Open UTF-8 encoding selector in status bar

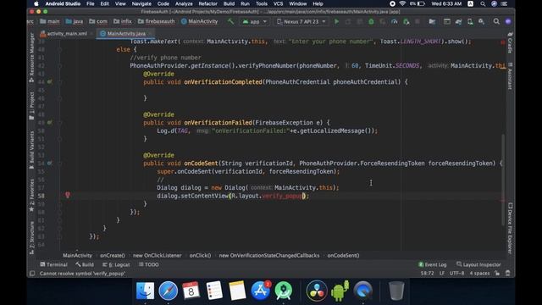(456, 273)
